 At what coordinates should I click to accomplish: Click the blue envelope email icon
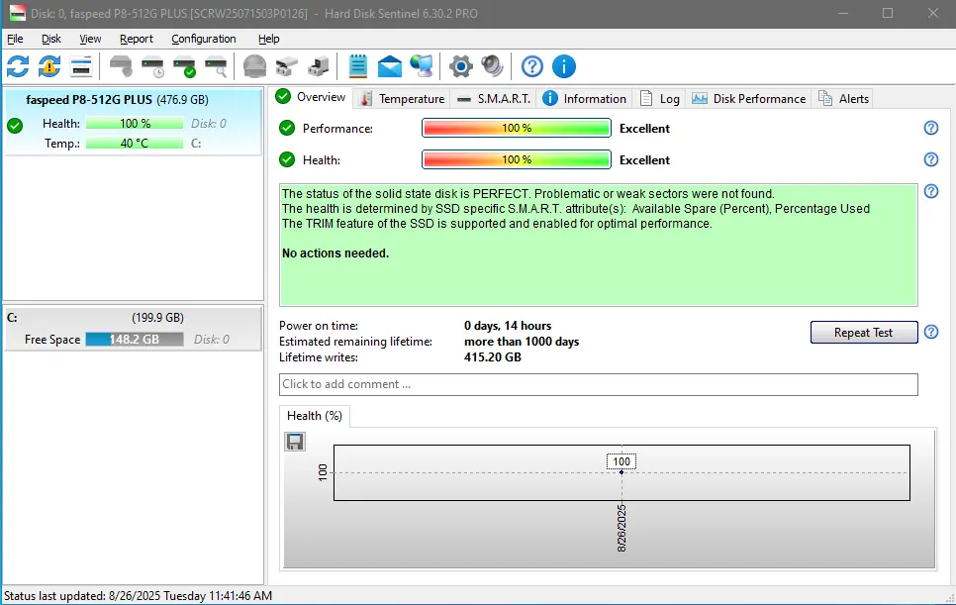390,66
